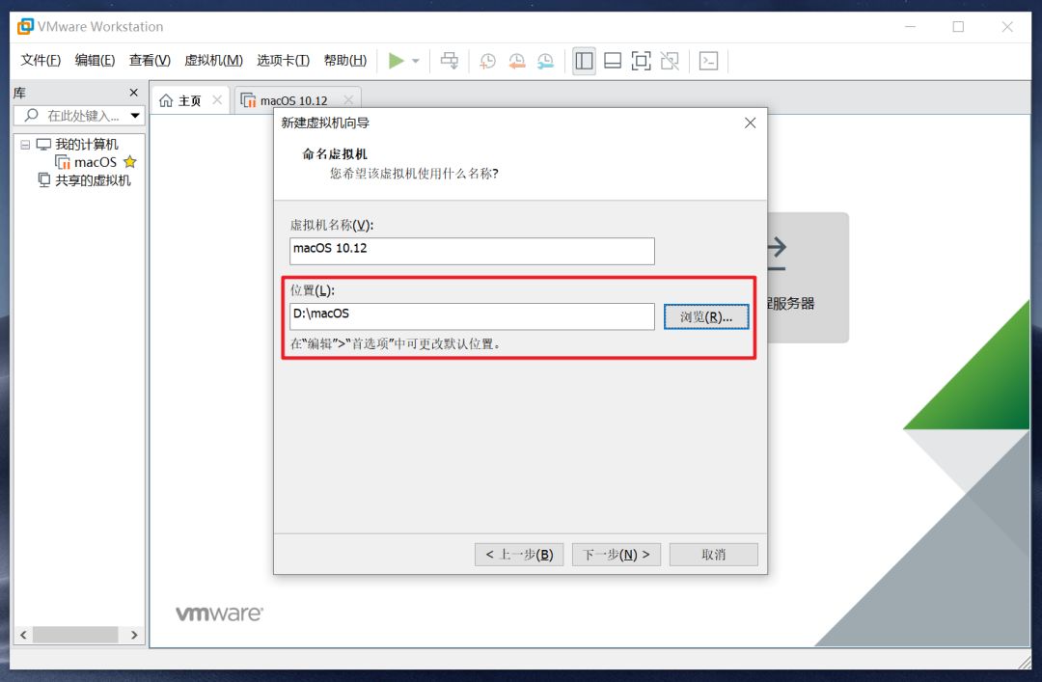Close the 主页 tab
The height and width of the screenshot is (682, 1042).
217,99
